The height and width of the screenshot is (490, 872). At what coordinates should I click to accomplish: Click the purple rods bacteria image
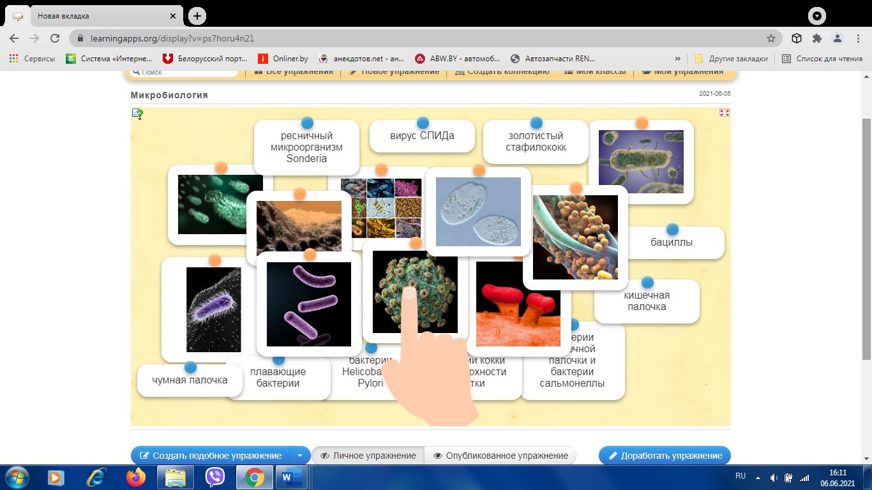pos(309,304)
